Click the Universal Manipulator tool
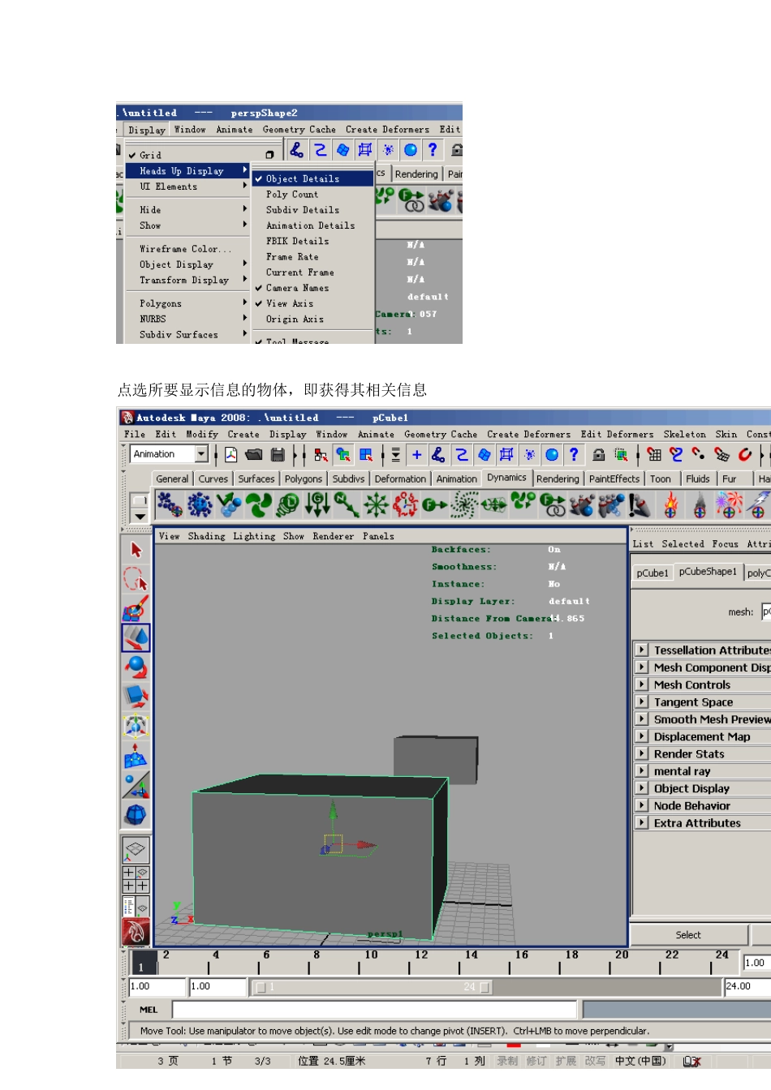 (x=136, y=726)
